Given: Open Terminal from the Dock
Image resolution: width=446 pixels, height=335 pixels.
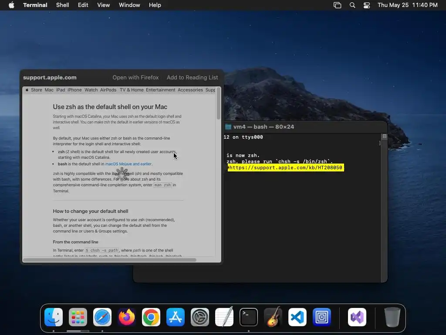Looking at the screenshot, I should (249, 317).
